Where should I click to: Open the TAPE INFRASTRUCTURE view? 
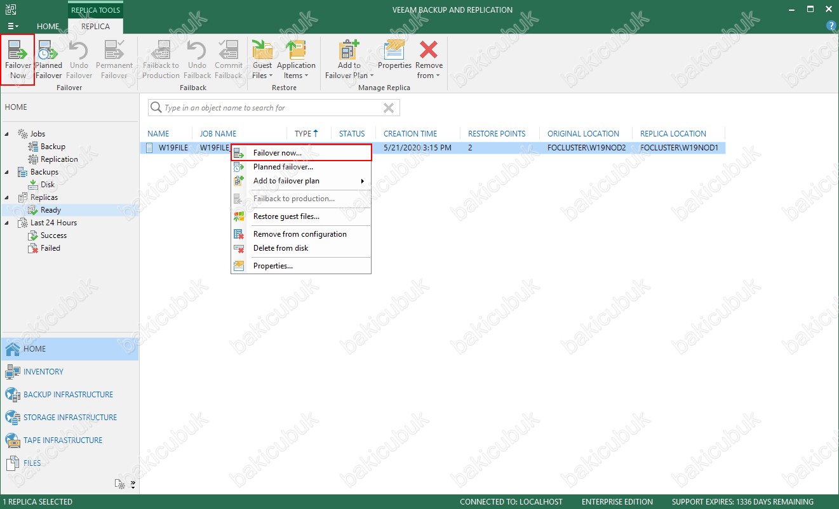(x=69, y=440)
